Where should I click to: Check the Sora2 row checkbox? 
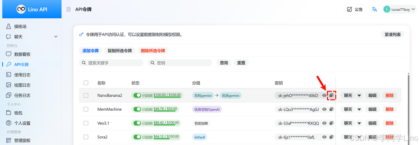(86, 137)
